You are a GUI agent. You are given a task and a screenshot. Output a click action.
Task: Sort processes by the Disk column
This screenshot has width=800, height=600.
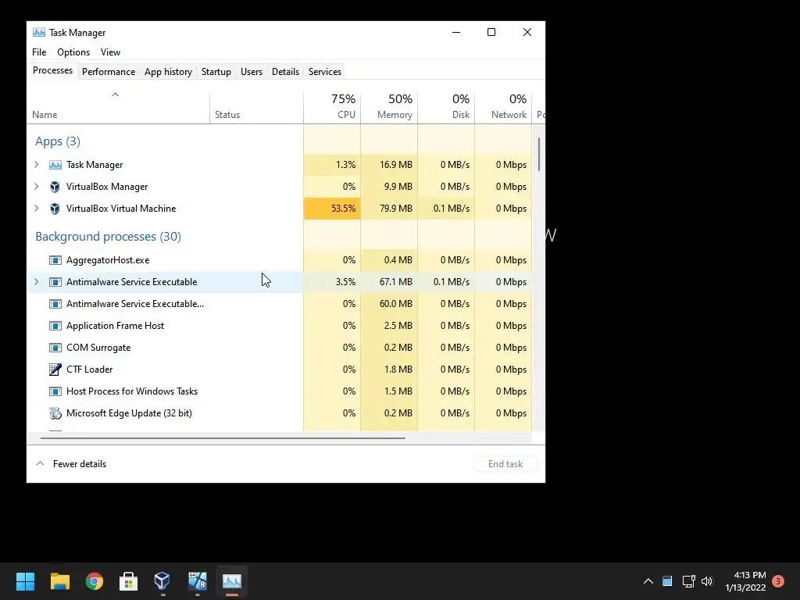click(446, 106)
